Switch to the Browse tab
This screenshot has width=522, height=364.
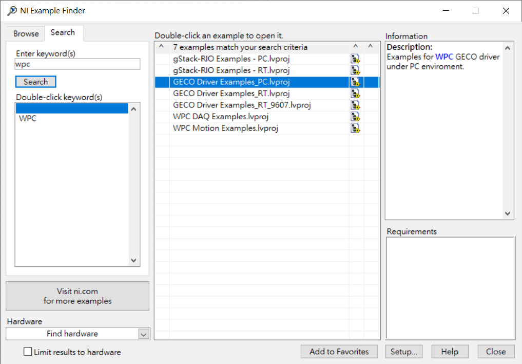click(25, 33)
